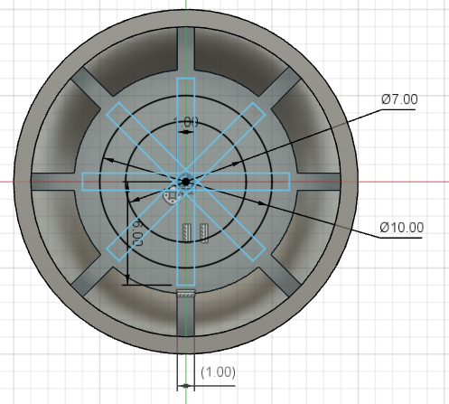449x404 pixels.
Task: Click upper-right diagonal blue rectangle end
Action: [x=259, y=108]
